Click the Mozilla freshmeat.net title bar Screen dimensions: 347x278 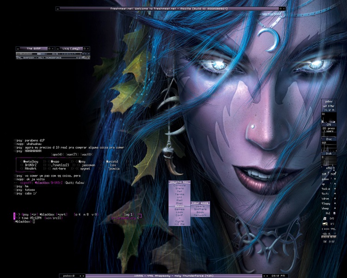(169, 9)
